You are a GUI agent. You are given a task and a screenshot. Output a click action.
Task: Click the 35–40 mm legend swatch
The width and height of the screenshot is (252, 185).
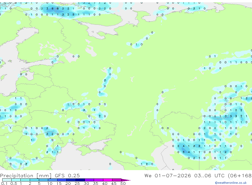[x=99, y=180]
